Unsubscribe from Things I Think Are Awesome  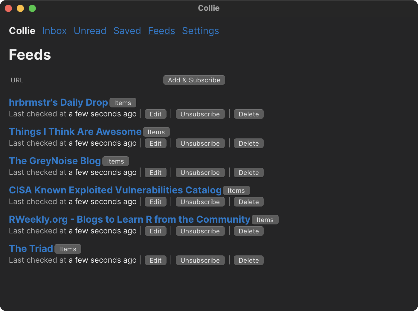(200, 143)
